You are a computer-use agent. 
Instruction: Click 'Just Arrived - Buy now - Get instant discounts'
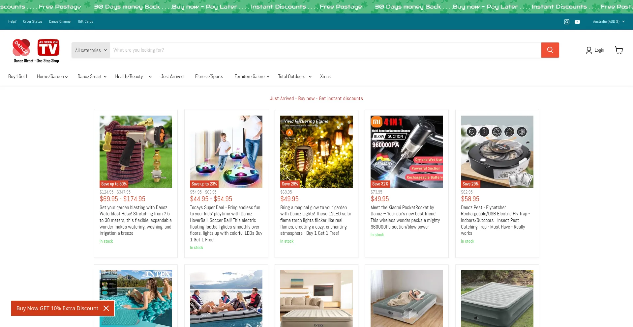point(316,98)
